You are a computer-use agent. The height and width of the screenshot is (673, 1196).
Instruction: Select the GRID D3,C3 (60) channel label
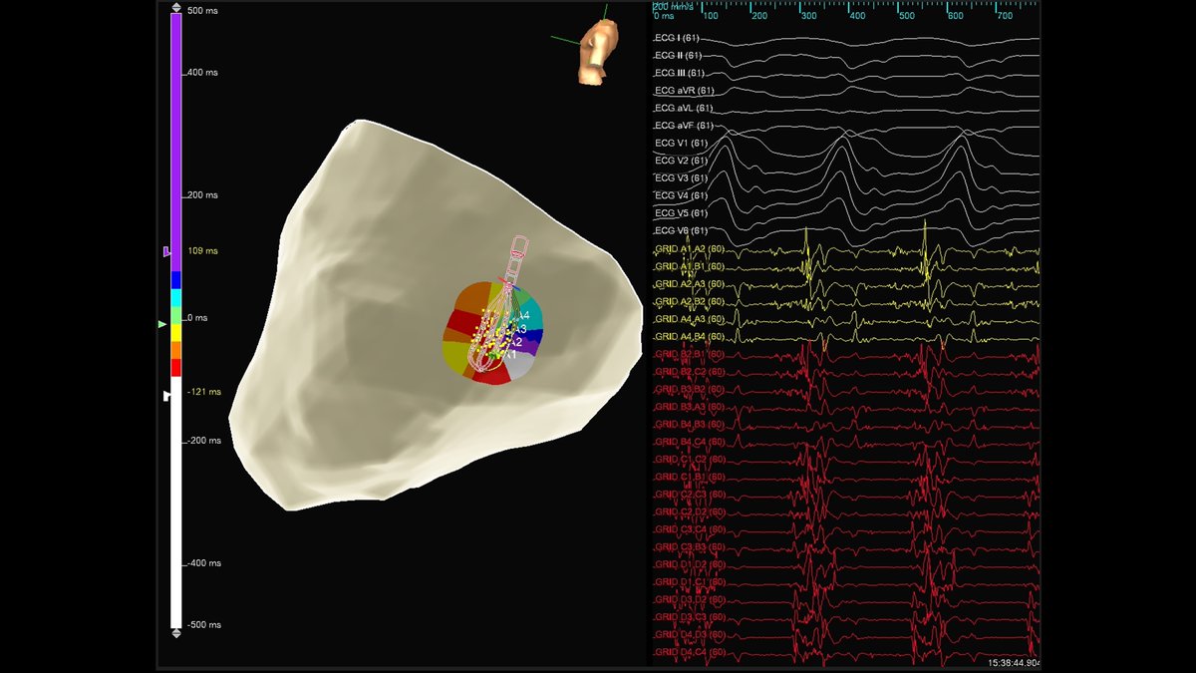pyautogui.click(x=689, y=617)
